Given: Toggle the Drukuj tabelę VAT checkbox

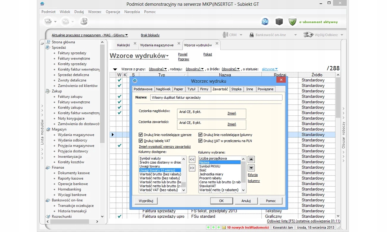Looking at the screenshot, I should click(141, 141).
